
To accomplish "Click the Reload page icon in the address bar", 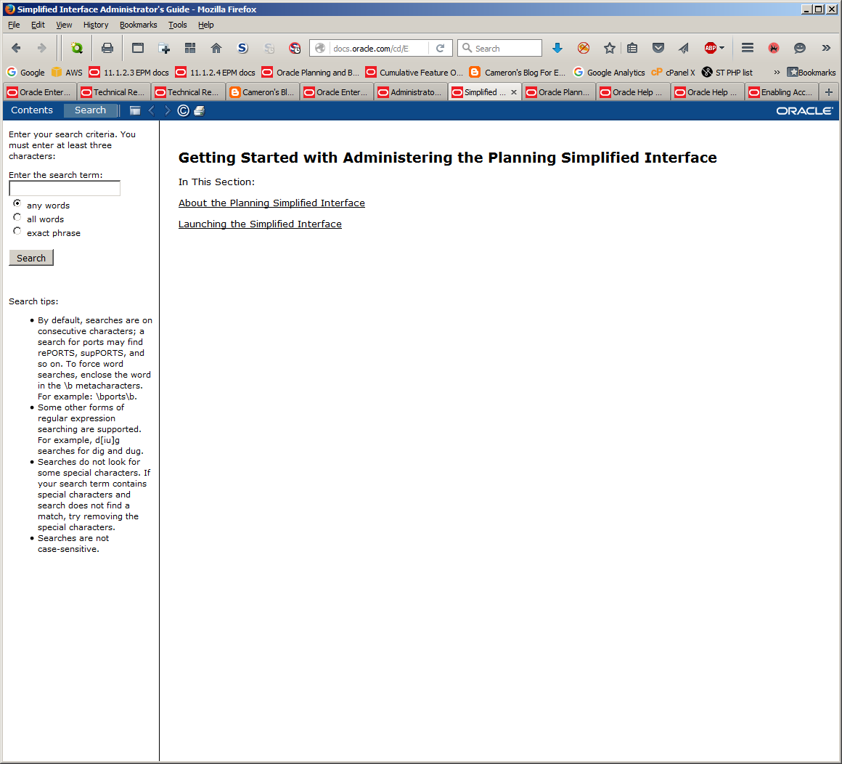I will pos(441,49).
